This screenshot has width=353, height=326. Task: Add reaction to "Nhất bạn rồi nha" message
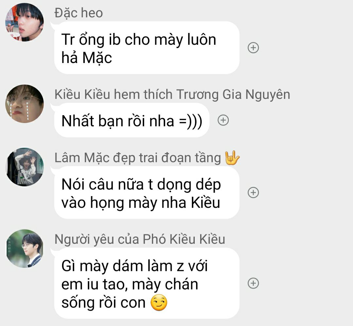click(223, 120)
